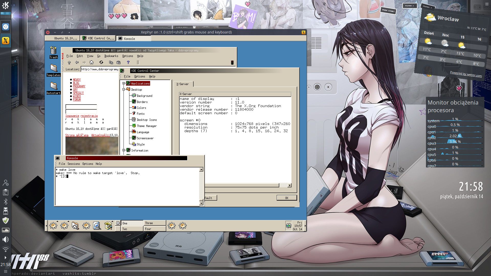Click the logowanie link
Screen dimensions: 491x276
(x=72, y=116)
